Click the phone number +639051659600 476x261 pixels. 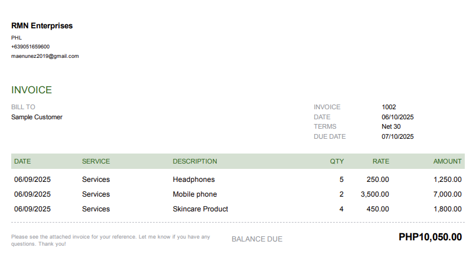(30, 47)
